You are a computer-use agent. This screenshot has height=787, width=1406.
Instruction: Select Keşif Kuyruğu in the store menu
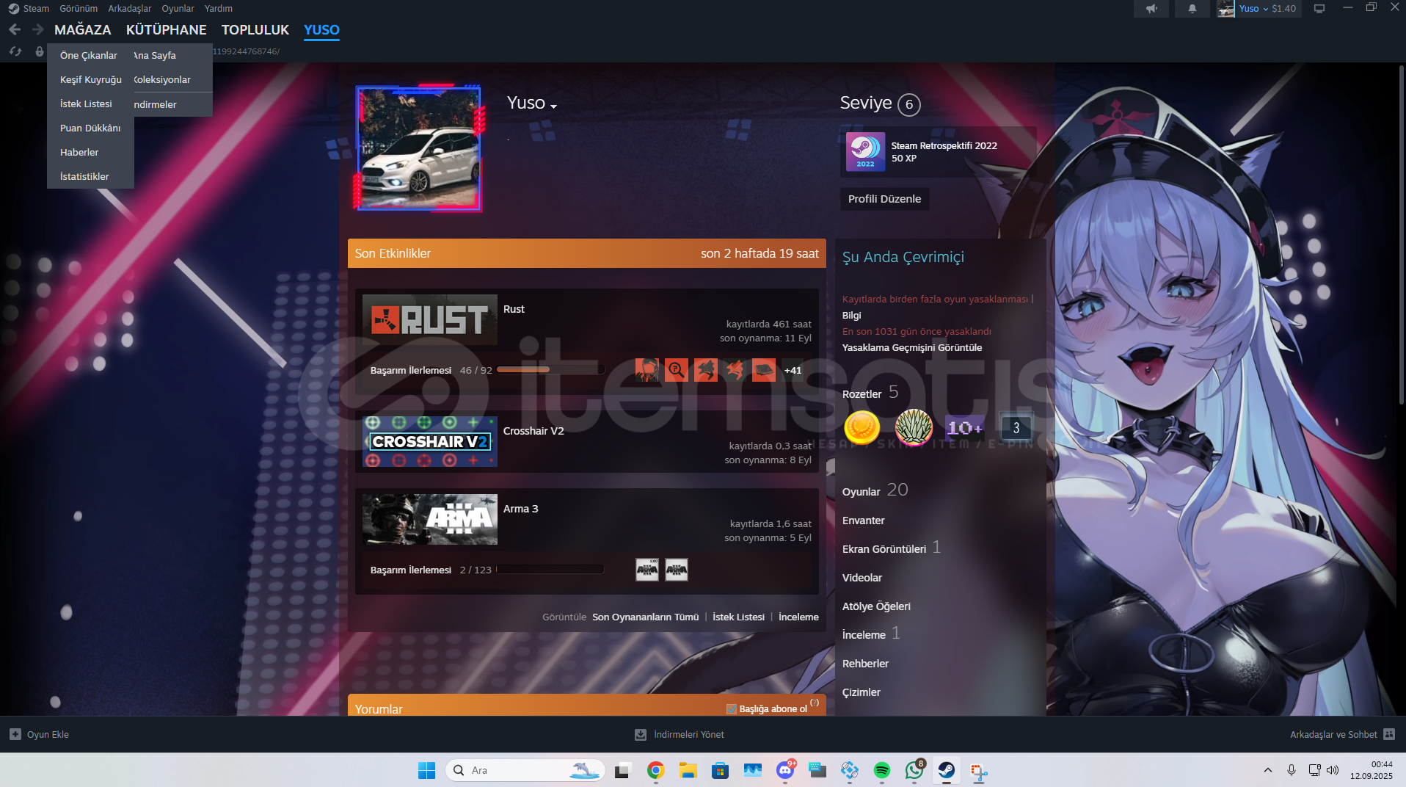pos(91,79)
